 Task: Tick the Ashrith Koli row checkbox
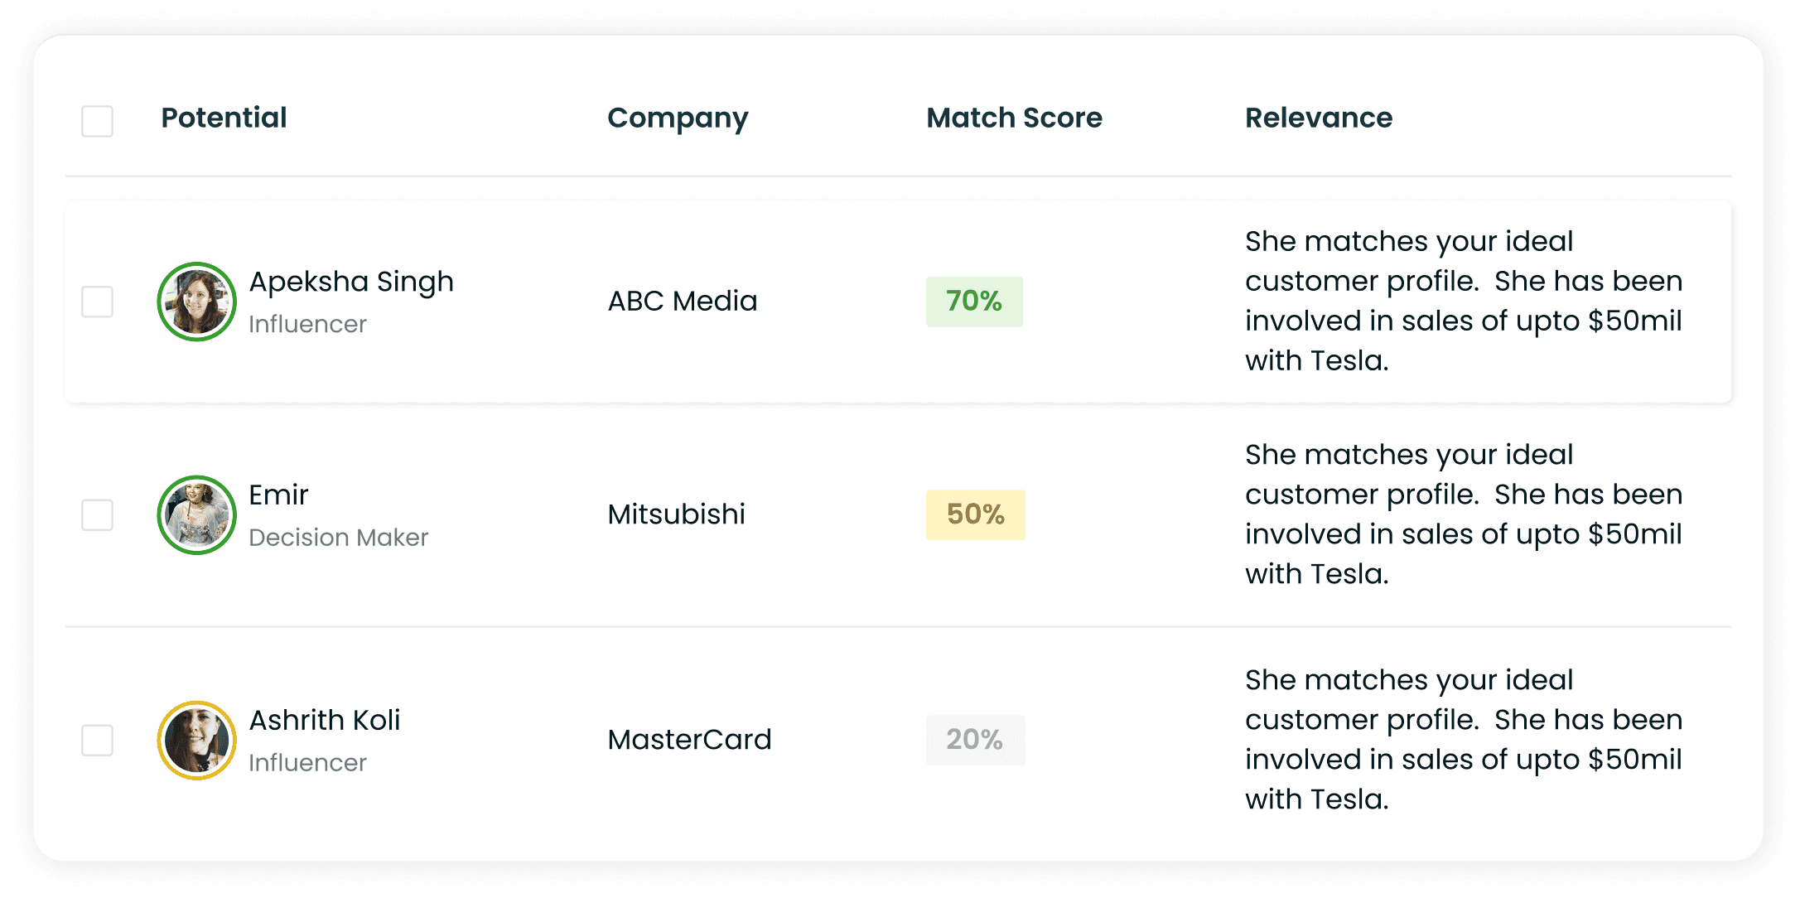click(x=97, y=740)
